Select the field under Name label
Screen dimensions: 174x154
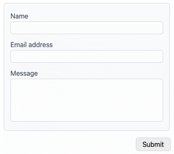87,28
